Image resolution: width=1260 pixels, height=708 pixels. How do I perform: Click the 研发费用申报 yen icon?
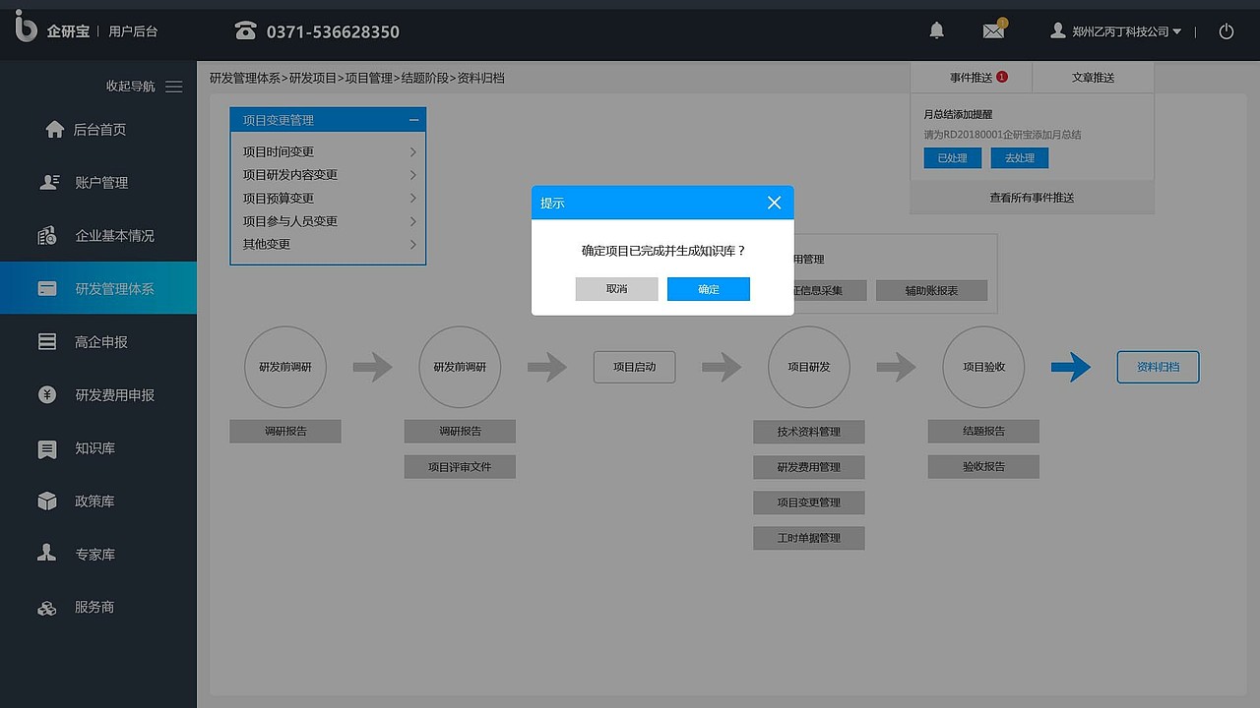coord(47,395)
